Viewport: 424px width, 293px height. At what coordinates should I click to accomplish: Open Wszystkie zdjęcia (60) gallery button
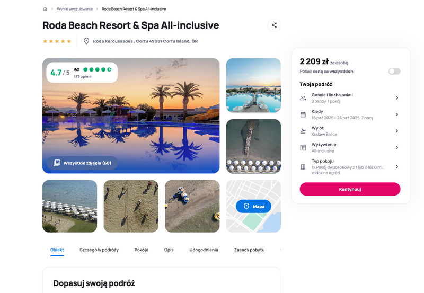[x=82, y=163]
